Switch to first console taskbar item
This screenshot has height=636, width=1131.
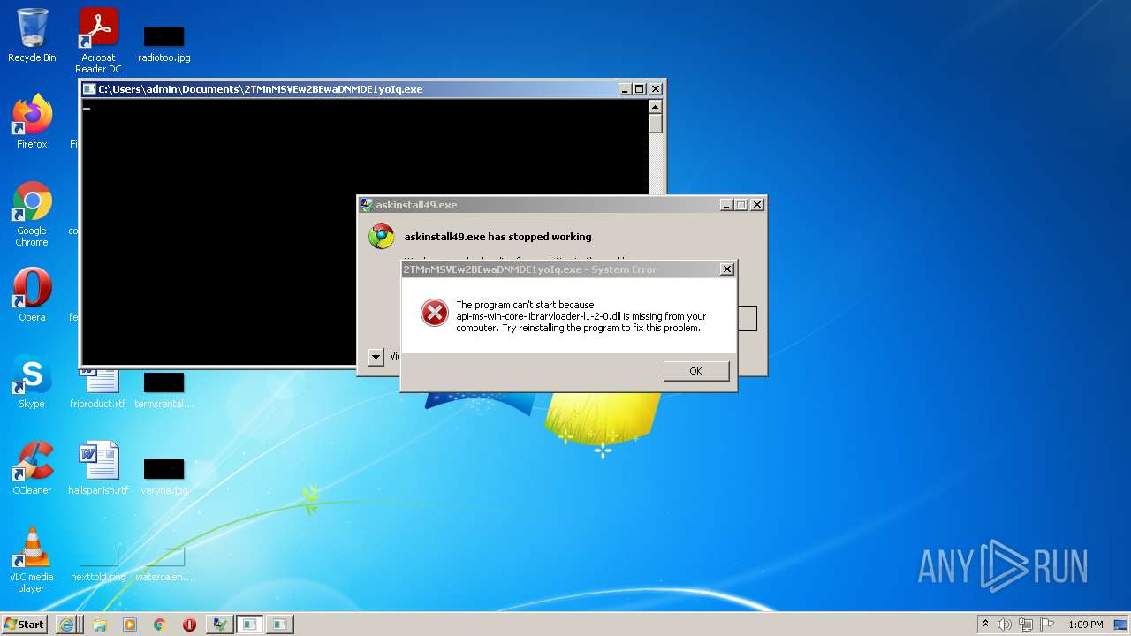tap(250, 625)
